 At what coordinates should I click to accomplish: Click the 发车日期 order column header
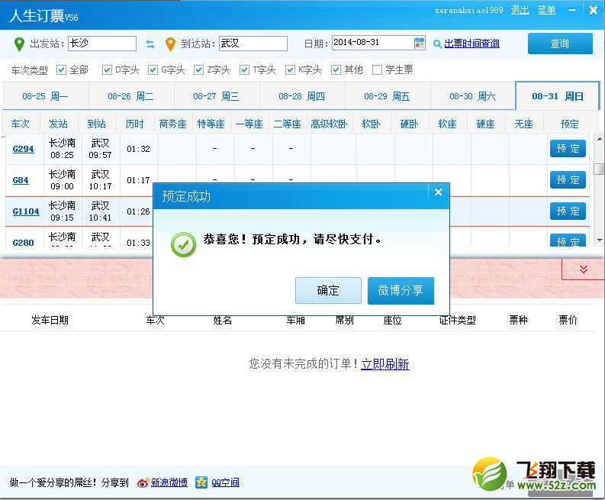(50, 320)
